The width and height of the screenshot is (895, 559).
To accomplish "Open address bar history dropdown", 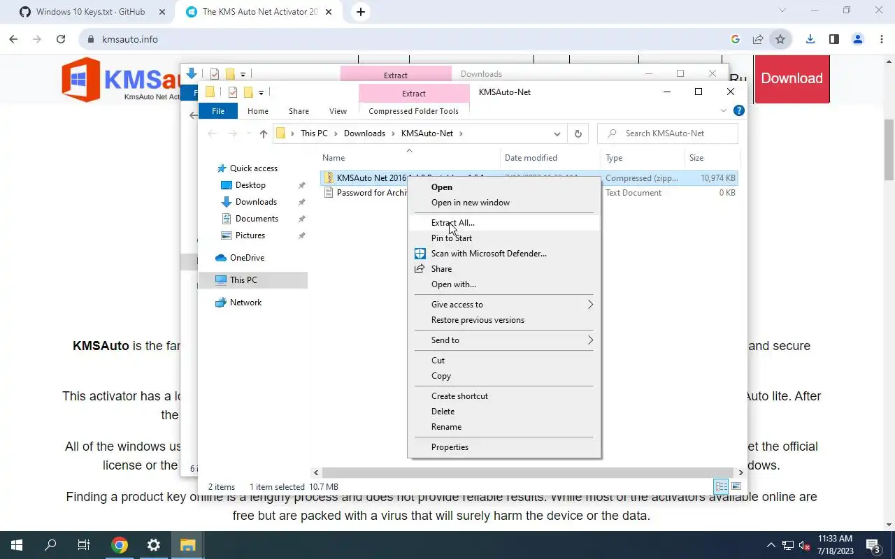I will (557, 133).
